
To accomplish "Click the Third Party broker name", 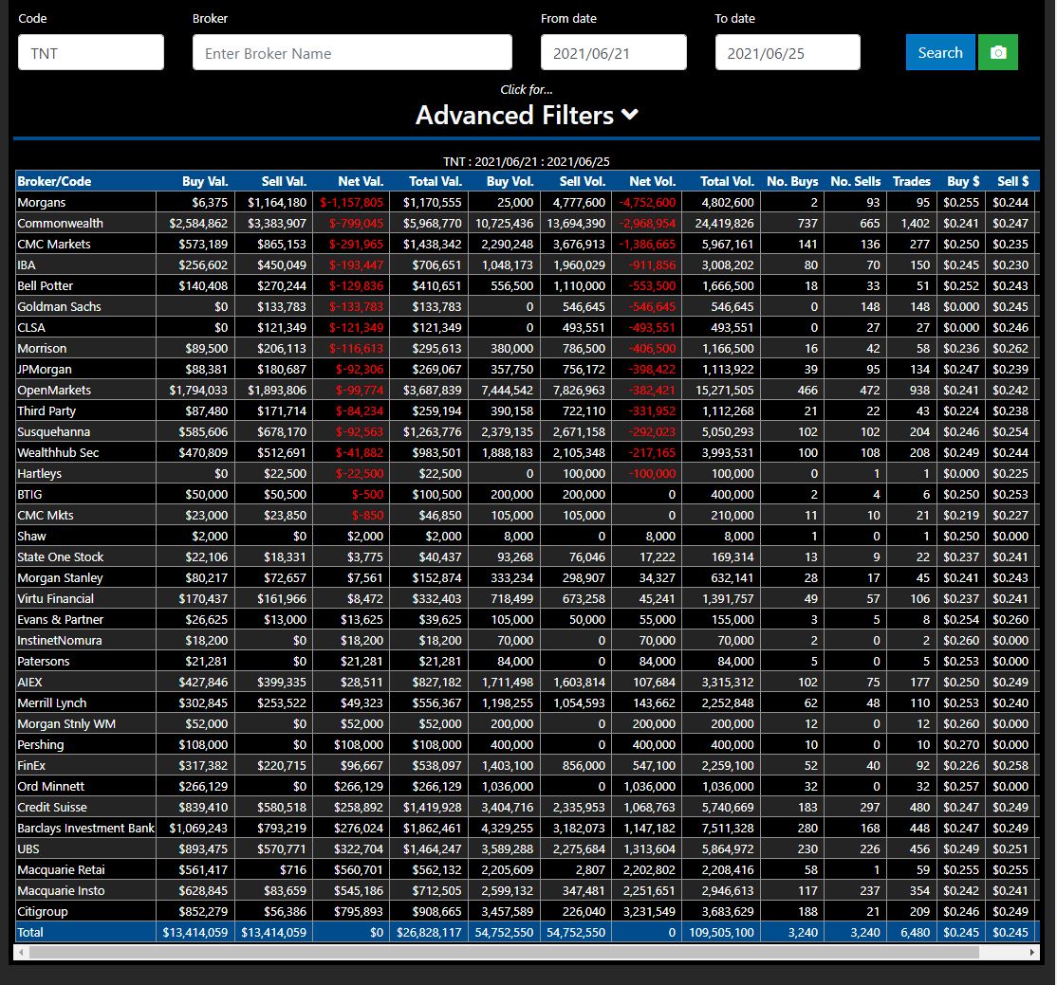I will (x=46, y=411).
